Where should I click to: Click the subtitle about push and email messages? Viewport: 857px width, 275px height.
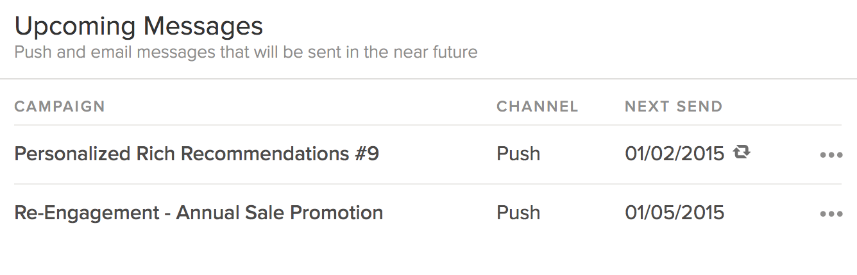point(246,52)
